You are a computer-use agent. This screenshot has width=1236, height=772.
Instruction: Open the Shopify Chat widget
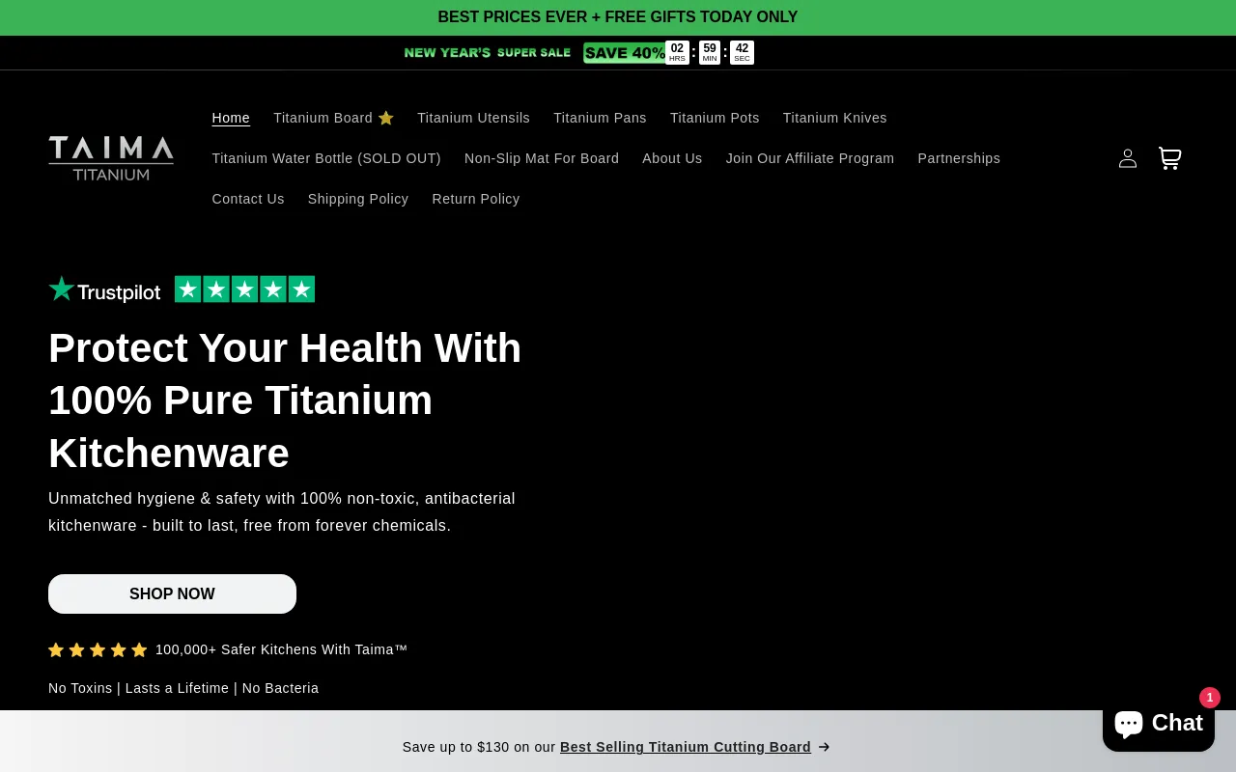[1158, 723]
